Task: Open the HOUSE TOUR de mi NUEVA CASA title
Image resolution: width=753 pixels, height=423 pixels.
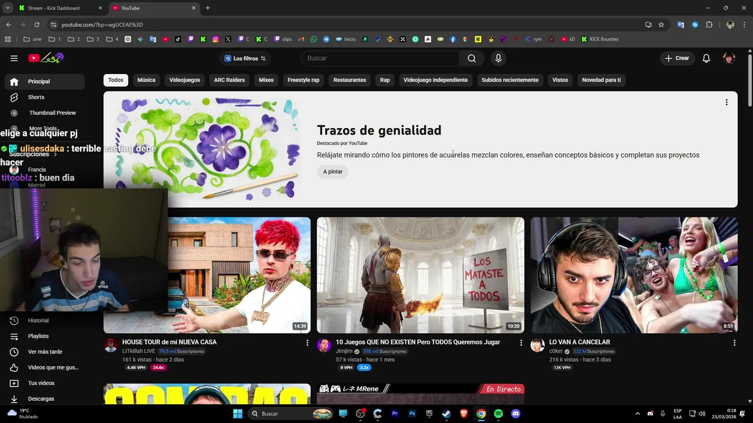Action: pos(169,342)
